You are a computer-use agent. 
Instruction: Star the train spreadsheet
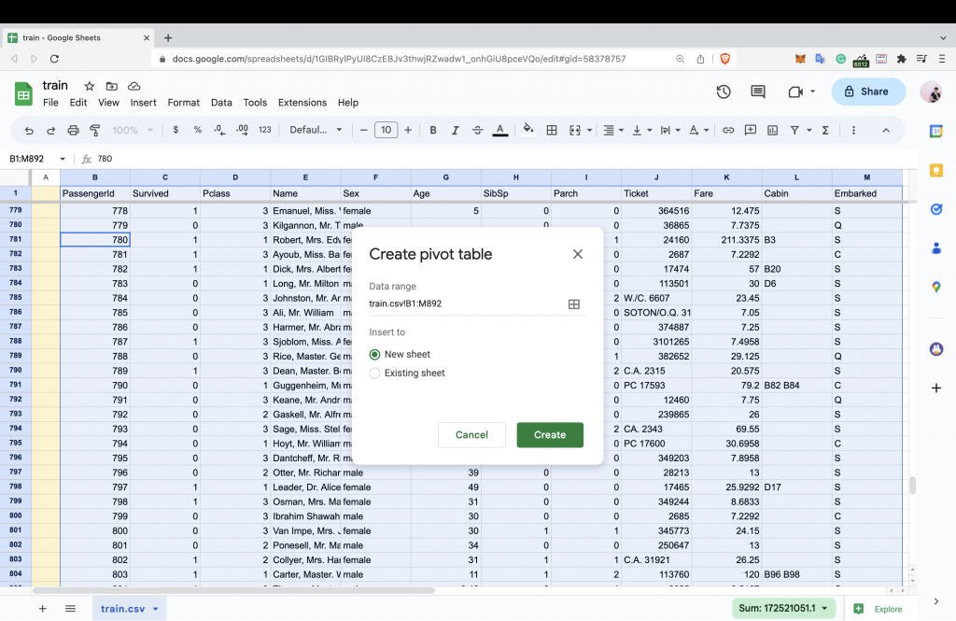89,86
